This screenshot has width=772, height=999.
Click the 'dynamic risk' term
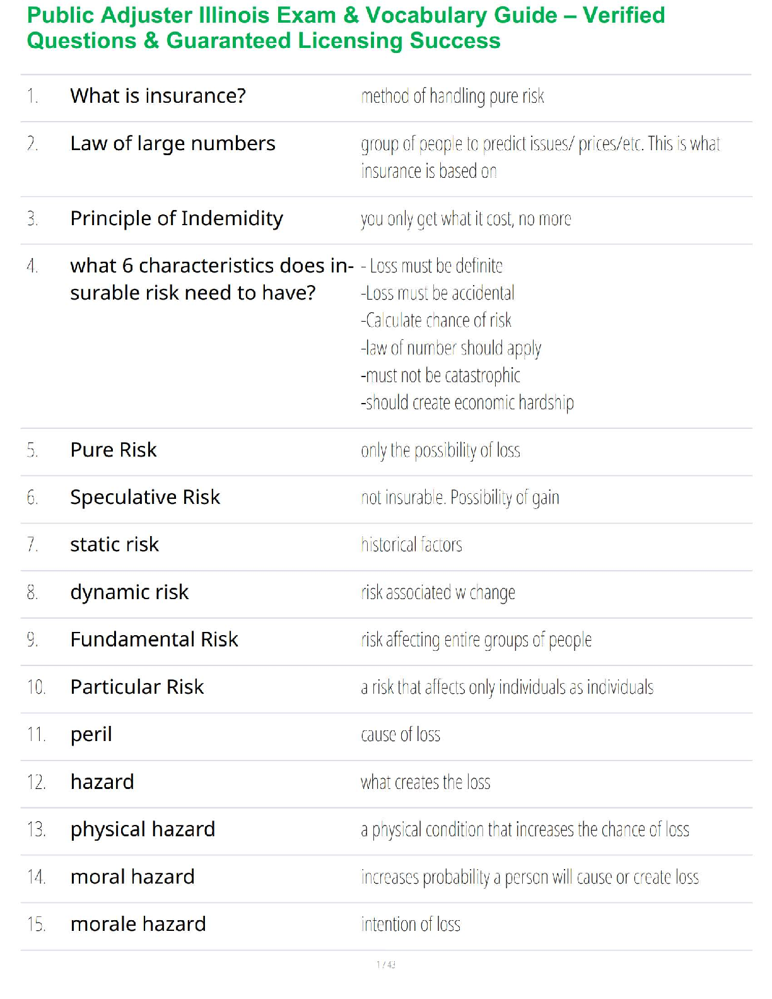click(x=129, y=592)
